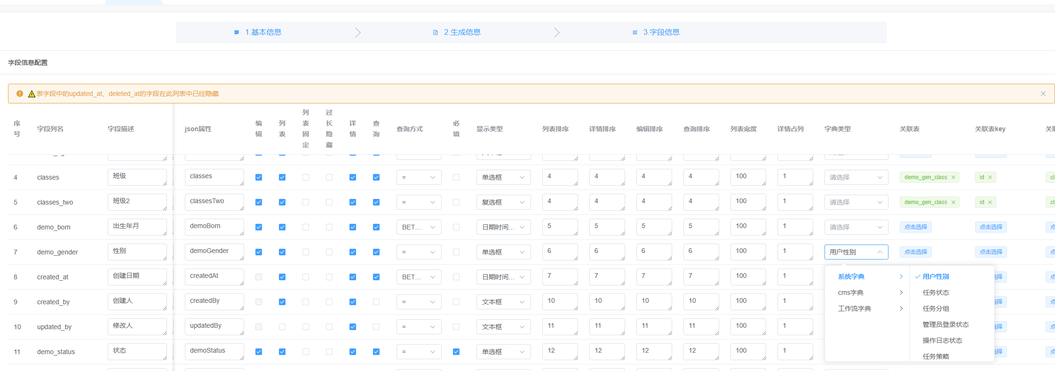Click the 字段信息配置 section title

(x=28, y=63)
